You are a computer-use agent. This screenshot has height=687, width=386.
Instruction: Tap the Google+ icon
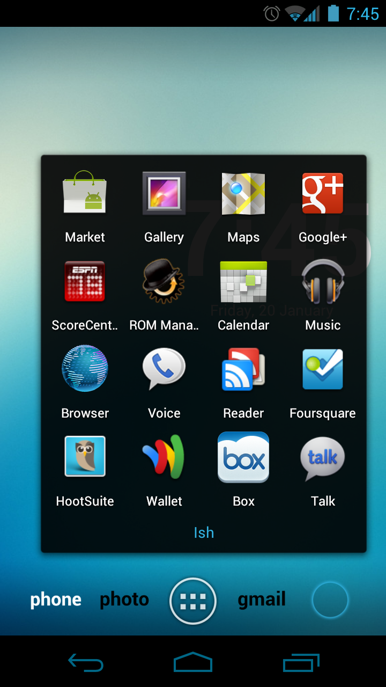323,194
